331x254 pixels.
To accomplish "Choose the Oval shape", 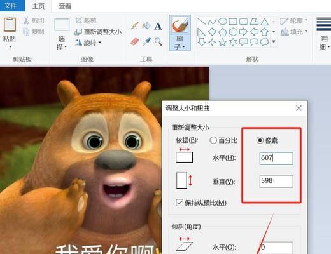I will tap(223, 22).
